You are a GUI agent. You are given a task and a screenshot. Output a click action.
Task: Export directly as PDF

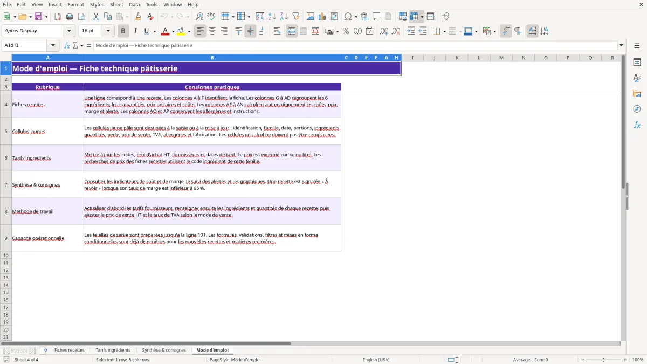click(57, 17)
